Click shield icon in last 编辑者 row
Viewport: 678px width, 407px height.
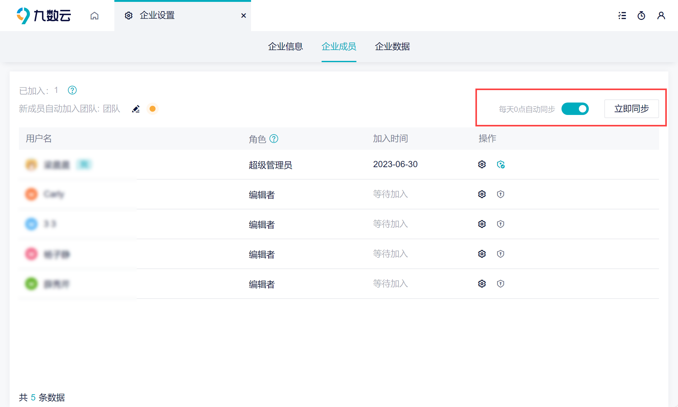[x=501, y=284]
